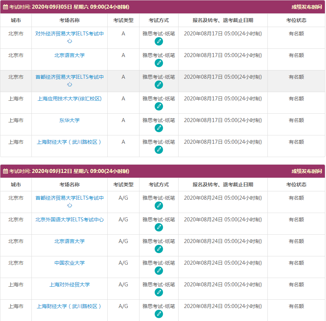Open 北京外国语大学IELTS考试中心 venue link
The image size is (326, 321).
(x=69, y=220)
